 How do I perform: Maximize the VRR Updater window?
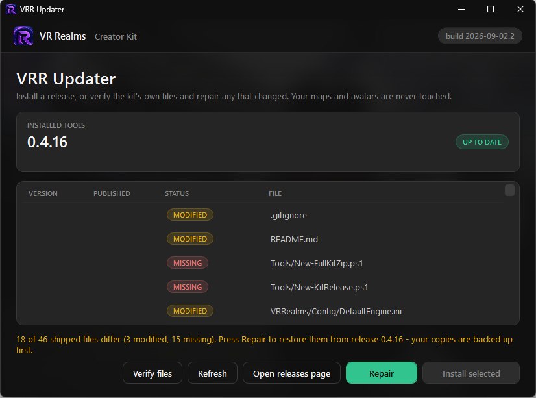[490, 9]
